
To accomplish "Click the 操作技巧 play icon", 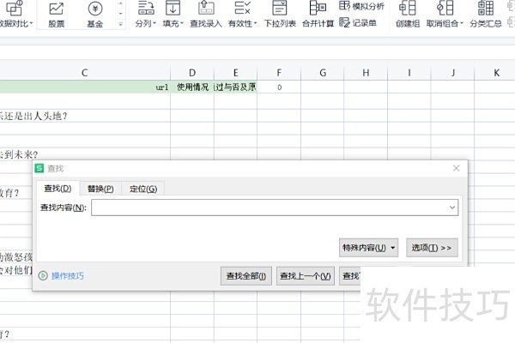I will (43, 276).
